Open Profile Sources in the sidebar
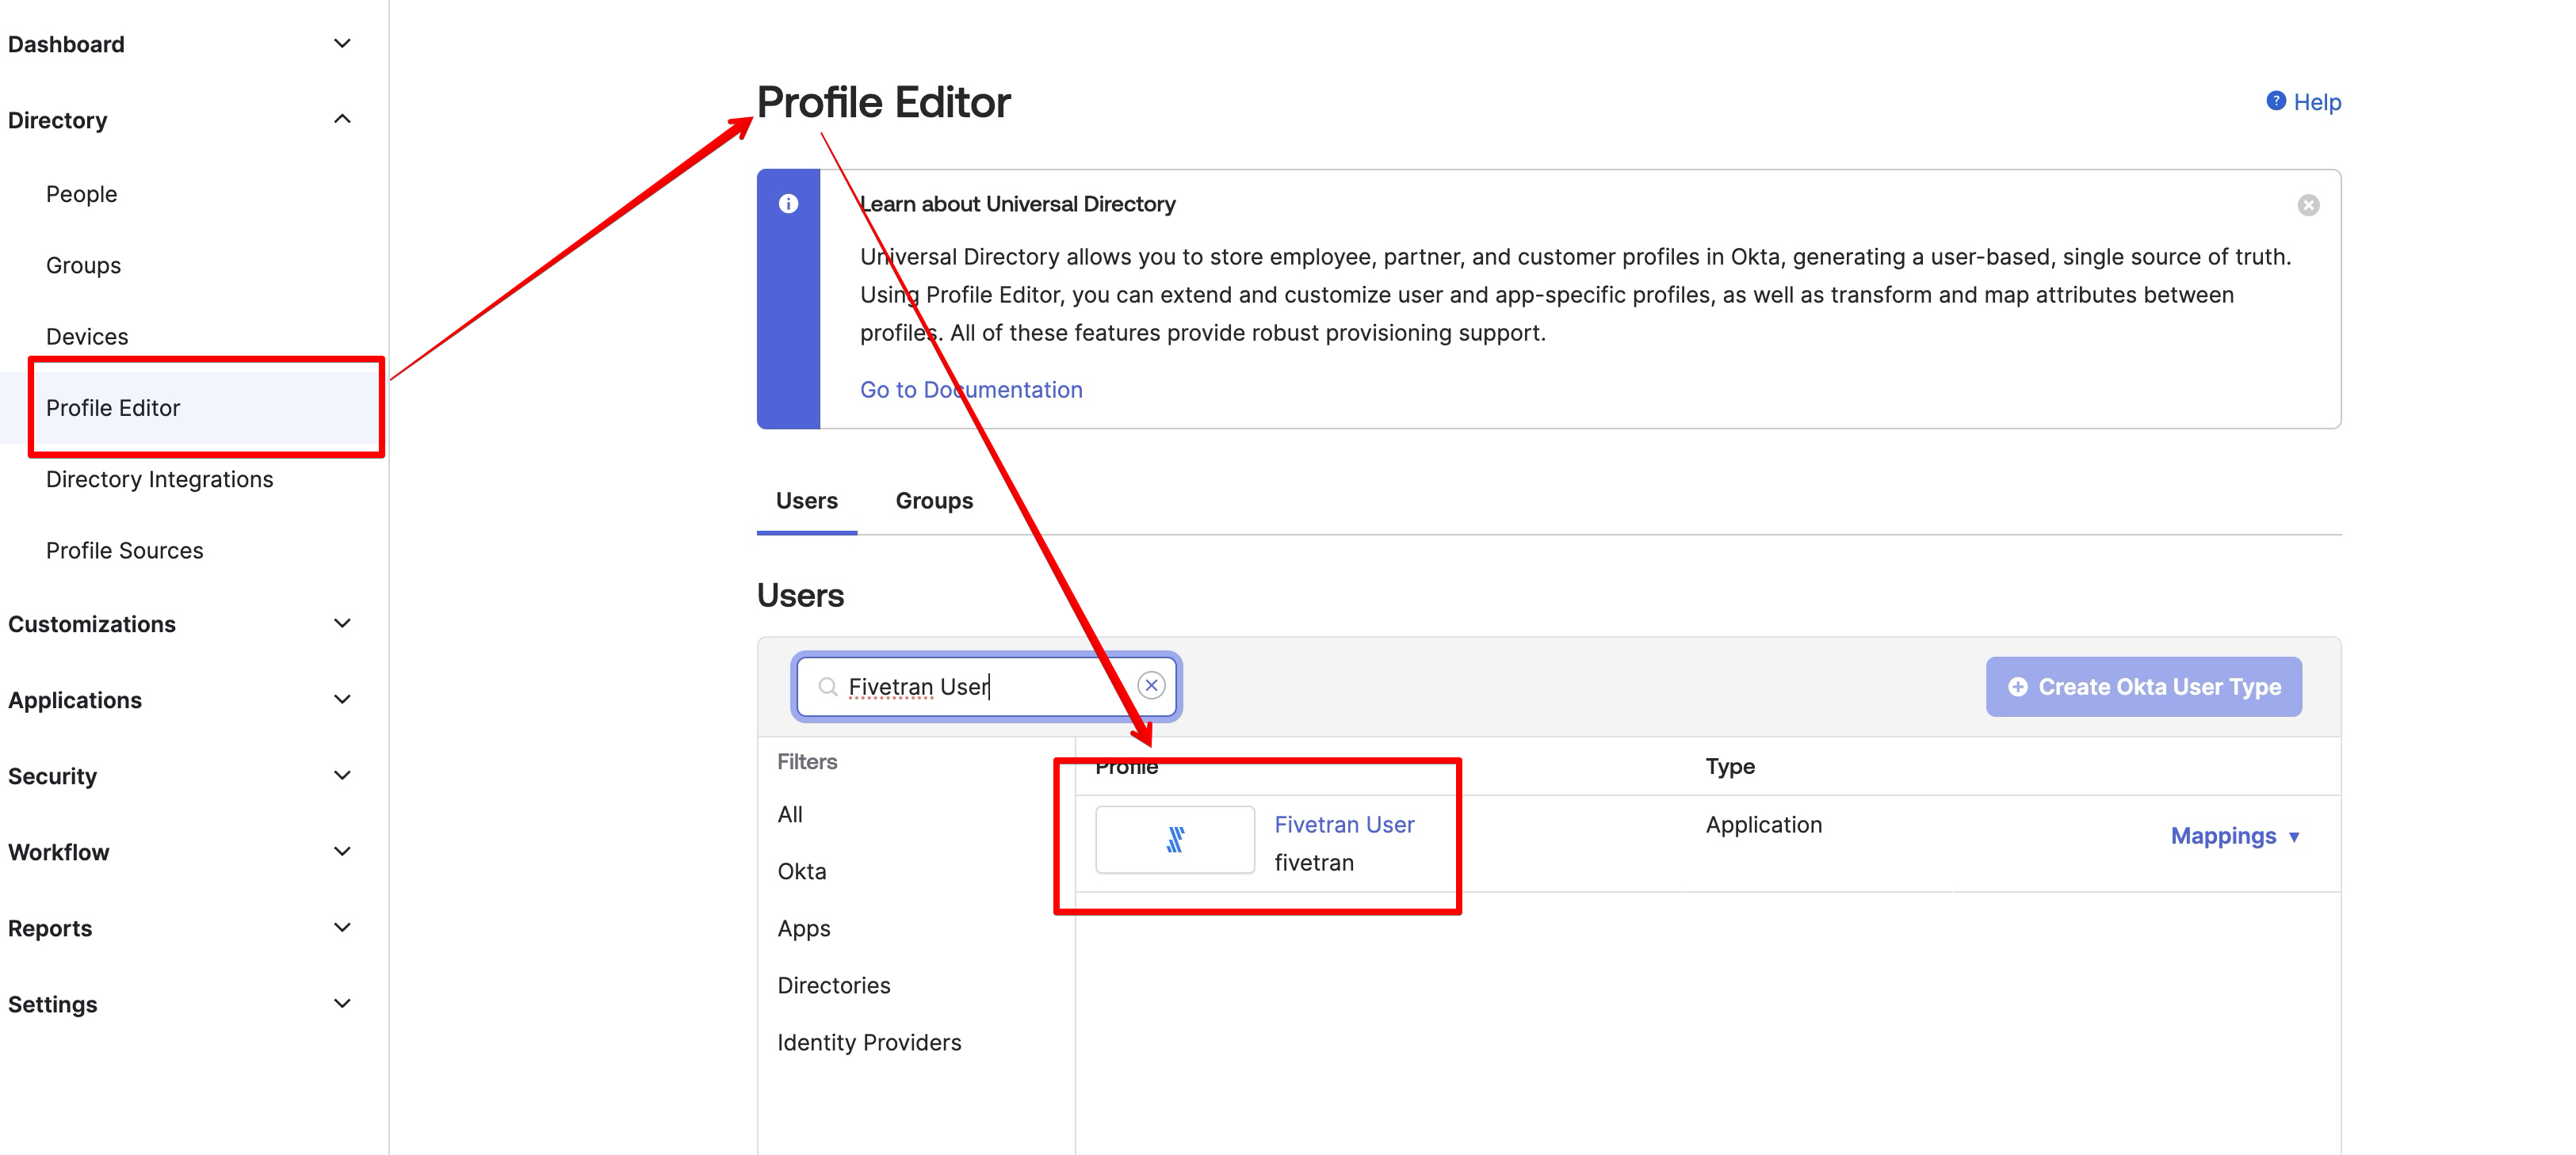 tap(124, 551)
